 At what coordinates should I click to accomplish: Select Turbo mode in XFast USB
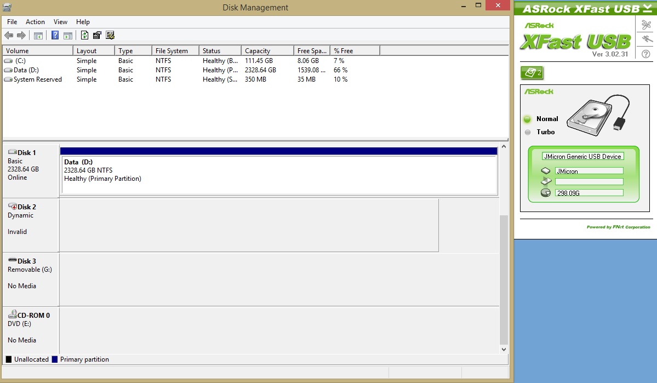(x=540, y=132)
